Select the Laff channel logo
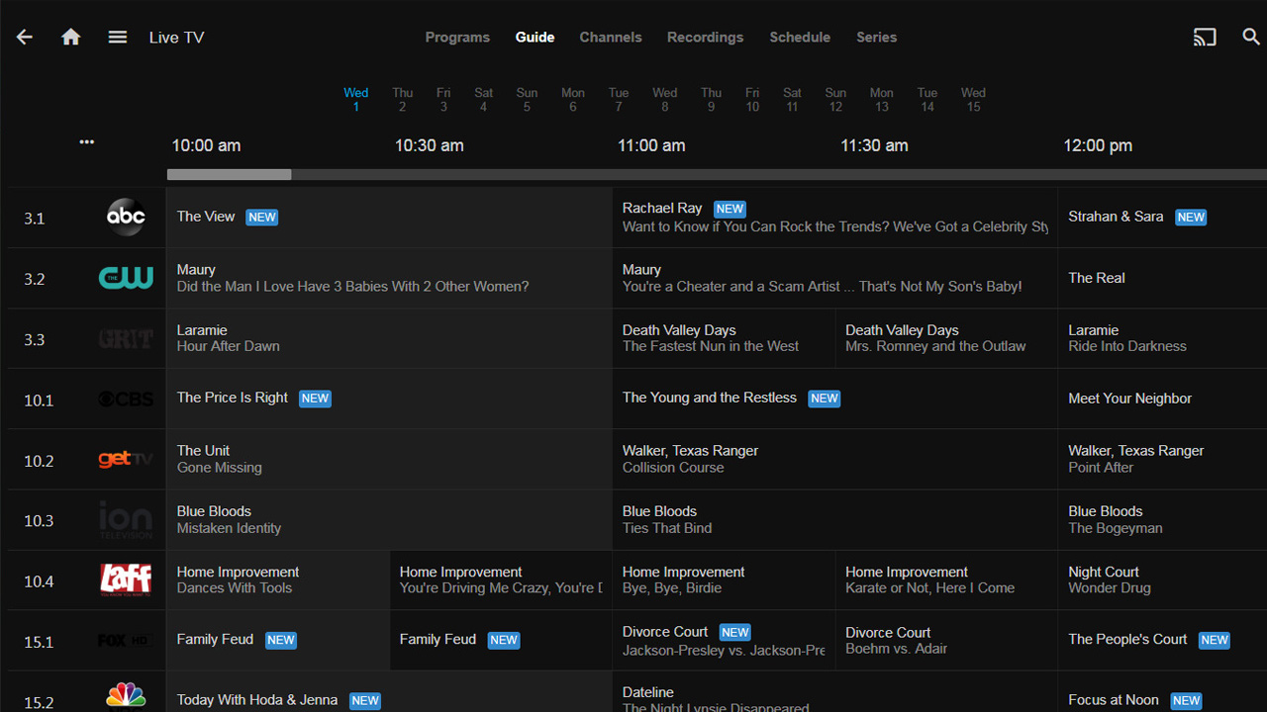1267x712 pixels. 126,580
